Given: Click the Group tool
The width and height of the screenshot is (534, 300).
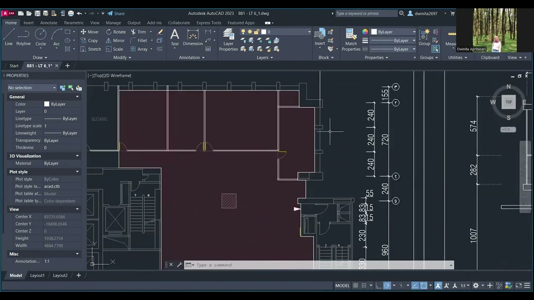Looking at the screenshot, I should point(424,37).
